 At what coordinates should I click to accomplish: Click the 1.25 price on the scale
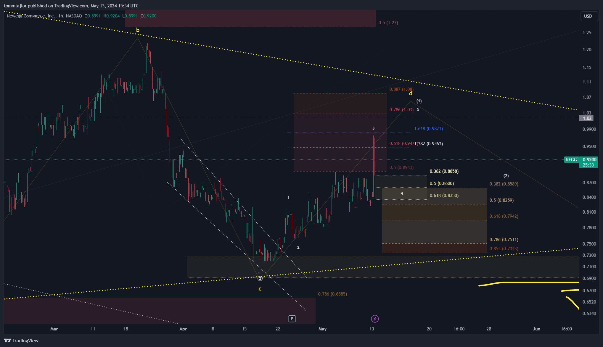pos(587,33)
